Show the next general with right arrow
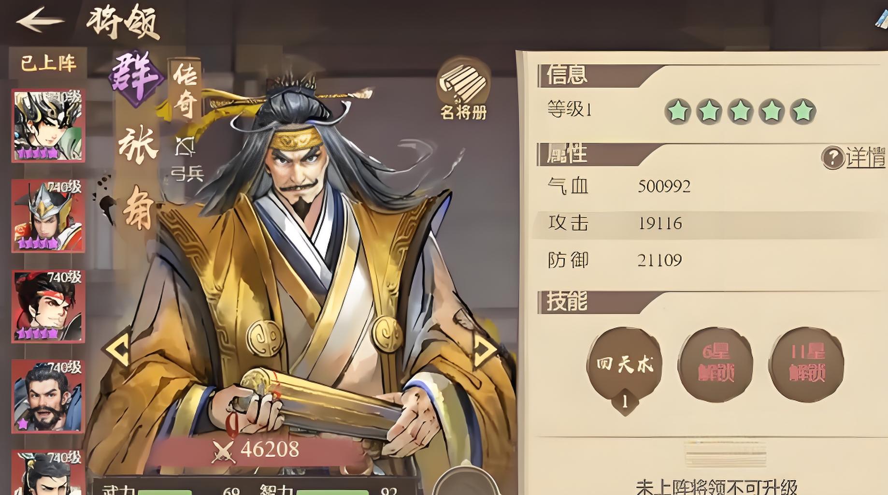Viewport: 888px width, 495px height. point(484,348)
